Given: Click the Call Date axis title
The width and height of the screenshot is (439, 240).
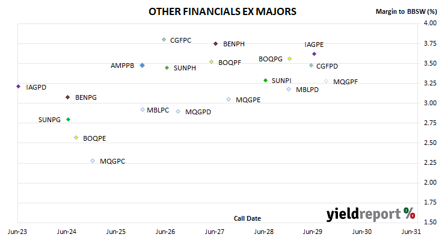Looking at the screenshot, I should coord(247,218).
